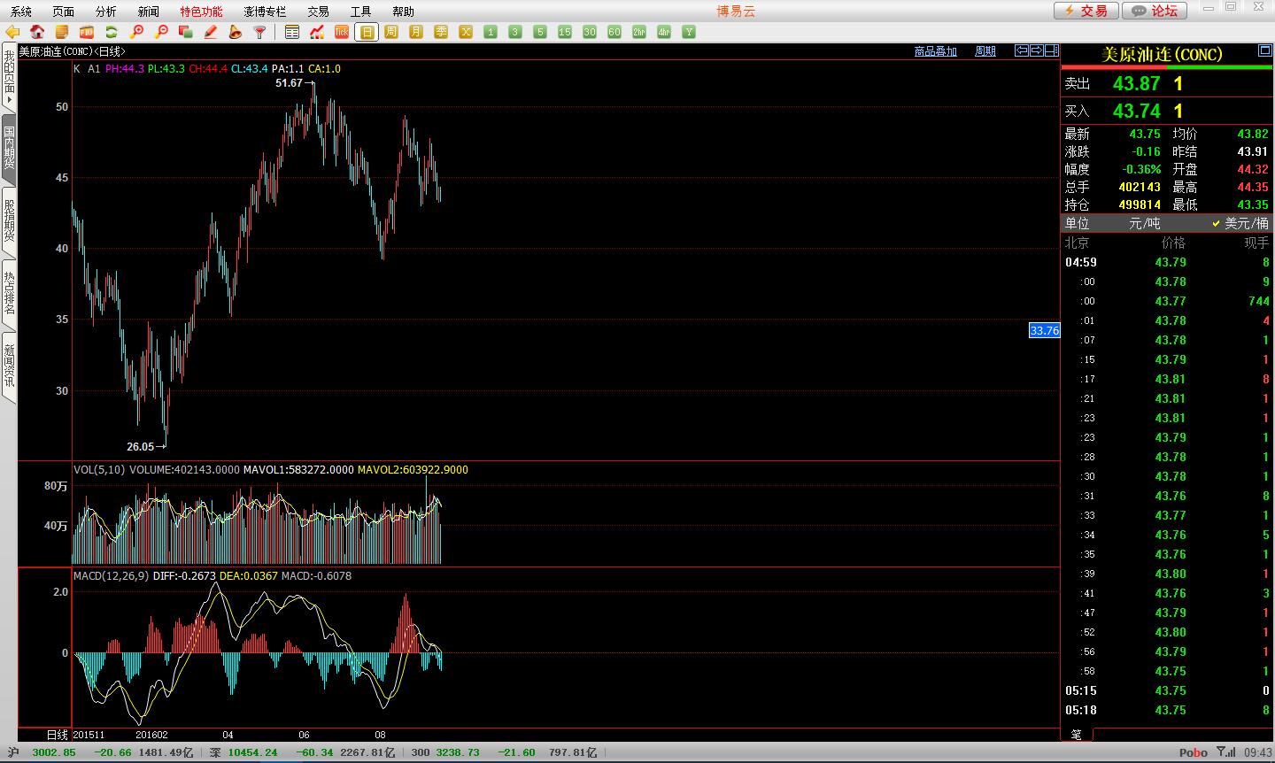This screenshot has height=763, width=1275.
Task: Click the yellow back arrow icon
Action: click(x=12, y=32)
